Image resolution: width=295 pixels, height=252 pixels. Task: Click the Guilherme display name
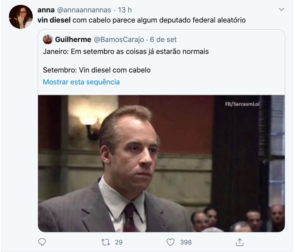[x=73, y=39]
